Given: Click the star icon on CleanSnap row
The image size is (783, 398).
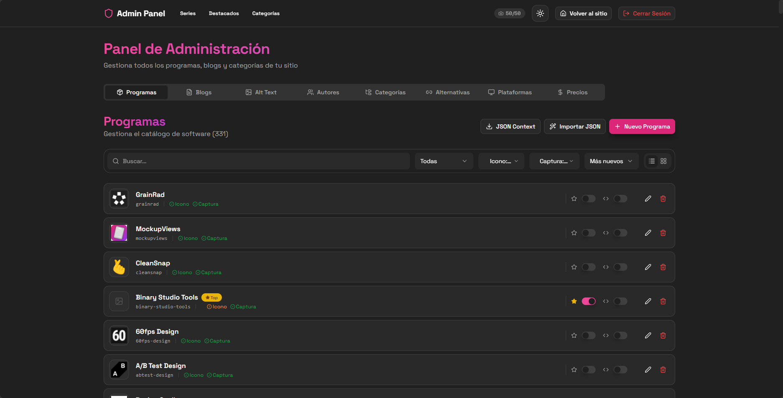Looking at the screenshot, I should [x=574, y=267].
